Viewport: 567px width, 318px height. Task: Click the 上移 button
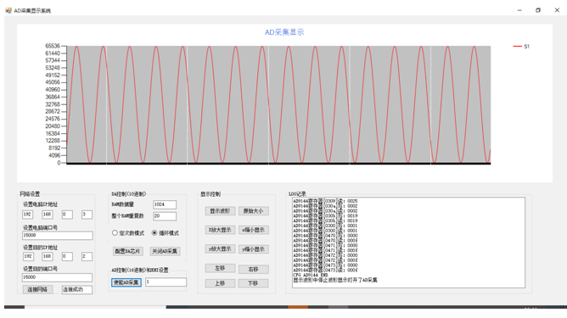tap(220, 283)
